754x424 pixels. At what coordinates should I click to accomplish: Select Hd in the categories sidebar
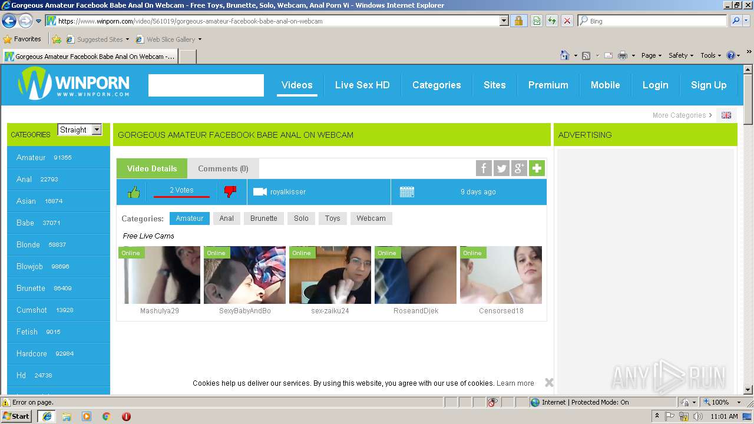58,375
